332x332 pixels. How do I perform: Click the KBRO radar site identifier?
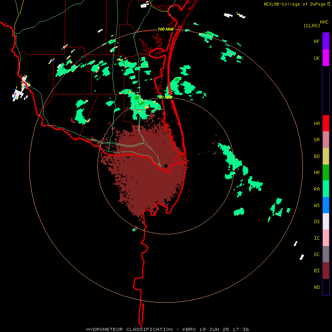189,329
